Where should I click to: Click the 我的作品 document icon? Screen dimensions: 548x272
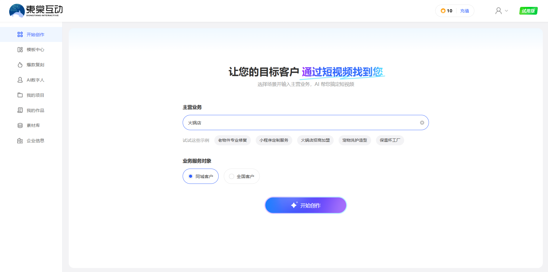point(20,110)
